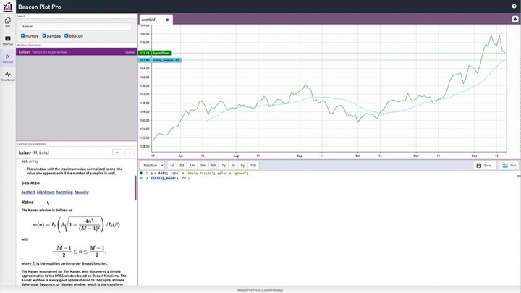Image resolution: width=521 pixels, height=293 pixels.
Task: Click the function search input field
Action: [x=76, y=26]
